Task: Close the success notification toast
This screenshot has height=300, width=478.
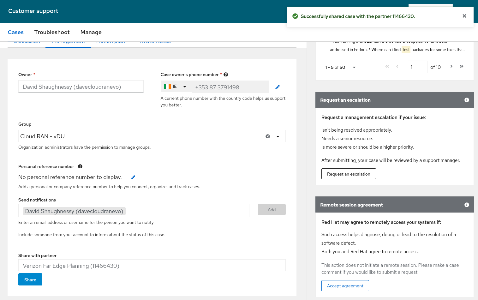Action: [x=464, y=16]
